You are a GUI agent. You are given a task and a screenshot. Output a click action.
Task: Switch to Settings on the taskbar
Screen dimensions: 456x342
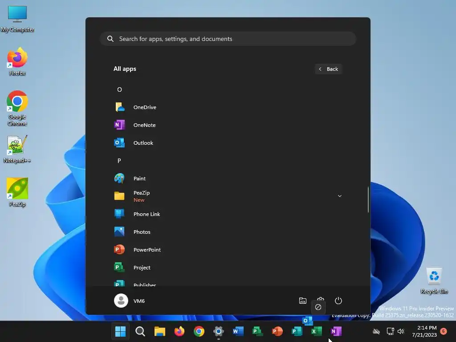(x=218, y=331)
